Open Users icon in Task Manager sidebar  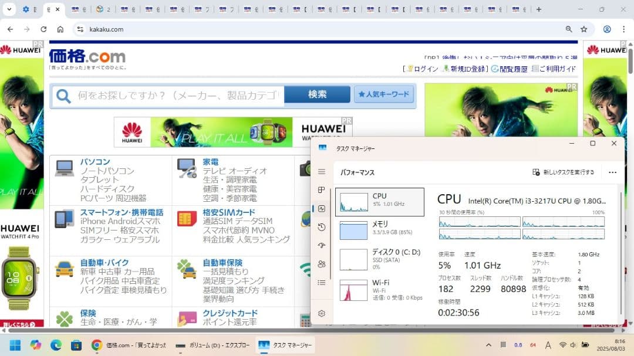click(322, 264)
